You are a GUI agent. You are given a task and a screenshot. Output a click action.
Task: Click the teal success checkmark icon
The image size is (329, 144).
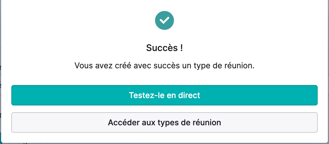pyautogui.click(x=164, y=20)
